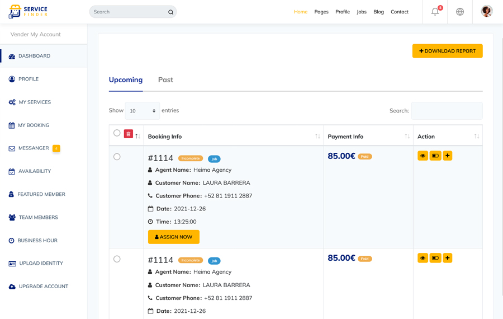The height and width of the screenshot is (319, 503).
Task: Click the plus icon in first booking row
Action: (448, 156)
